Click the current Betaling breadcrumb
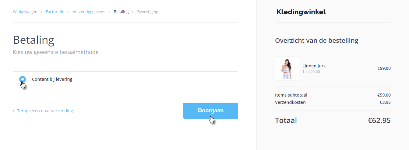Viewport: 409px width, 150px height. coord(121,12)
